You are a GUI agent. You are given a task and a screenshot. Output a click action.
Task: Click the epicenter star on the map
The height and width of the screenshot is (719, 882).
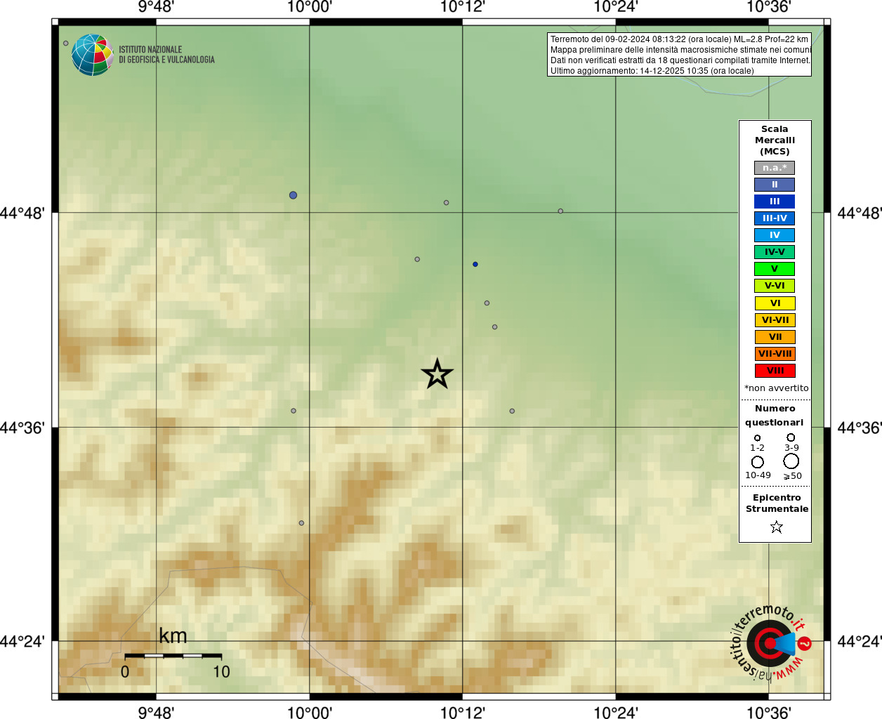coord(437,374)
